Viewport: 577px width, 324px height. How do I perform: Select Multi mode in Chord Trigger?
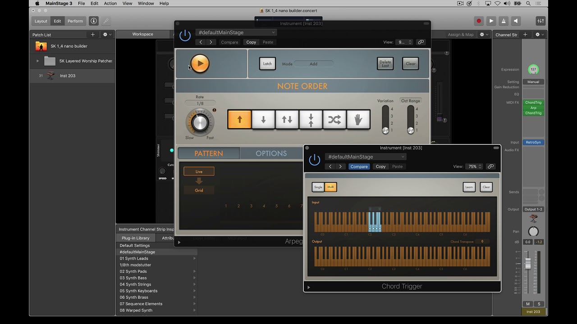point(331,187)
